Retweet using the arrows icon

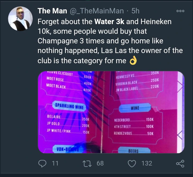coord(87,164)
